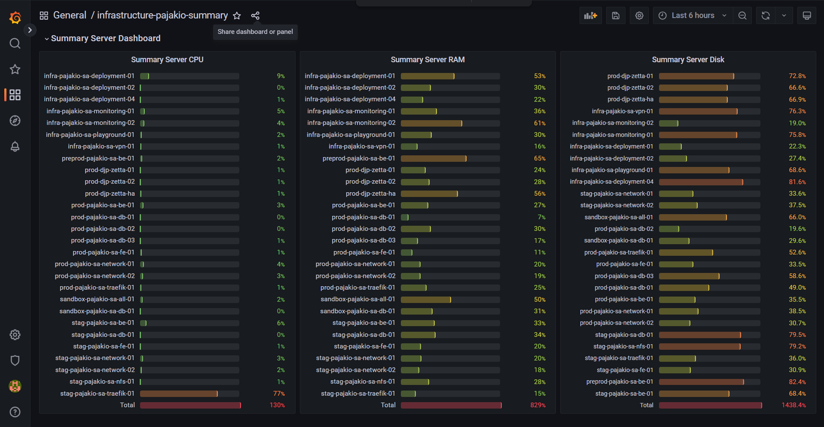Open the refresh interval dropdown

click(x=784, y=15)
